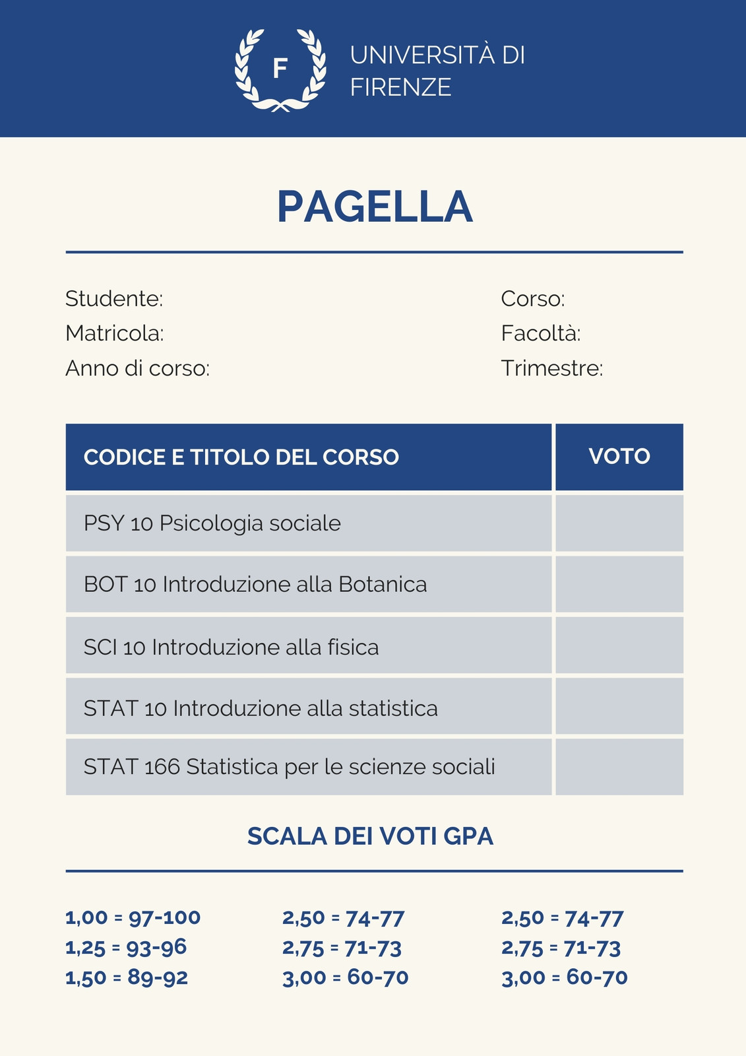Click the Anno di corso label
This screenshot has width=746, height=1056.
(x=137, y=368)
